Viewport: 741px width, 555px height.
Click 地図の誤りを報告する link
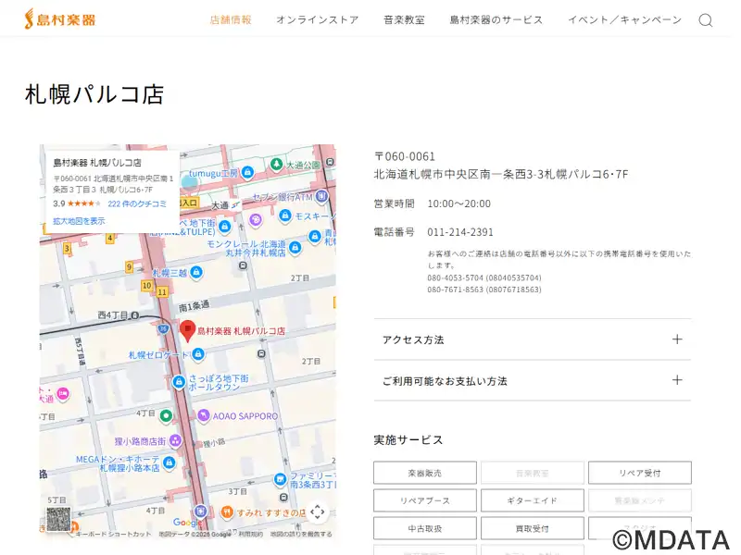[x=301, y=534]
